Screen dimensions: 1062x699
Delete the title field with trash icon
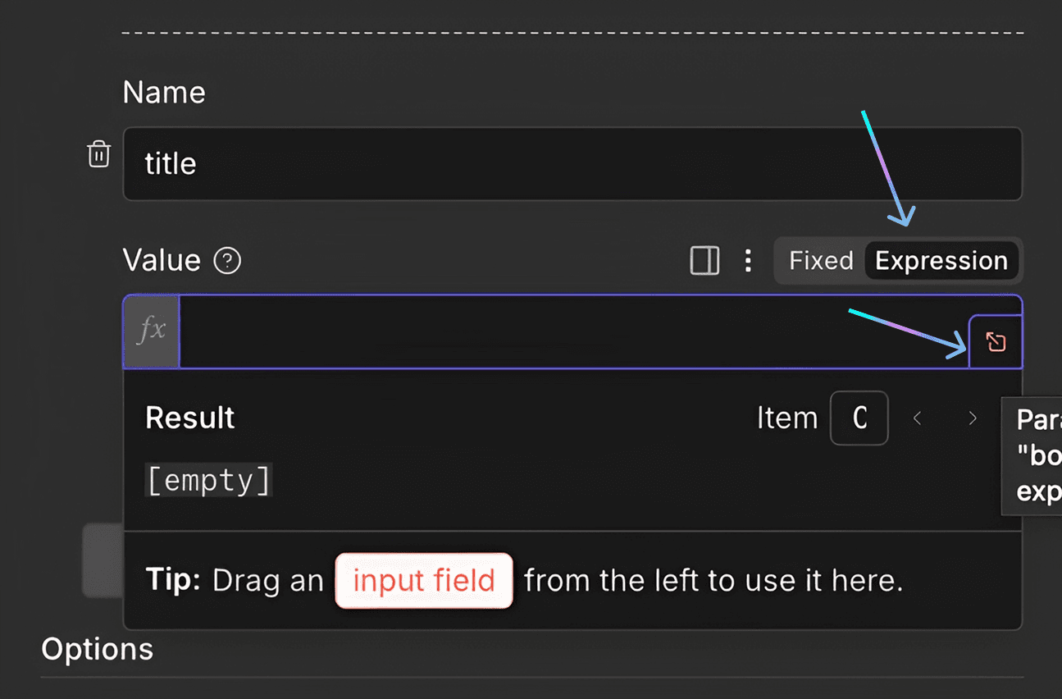point(98,154)
